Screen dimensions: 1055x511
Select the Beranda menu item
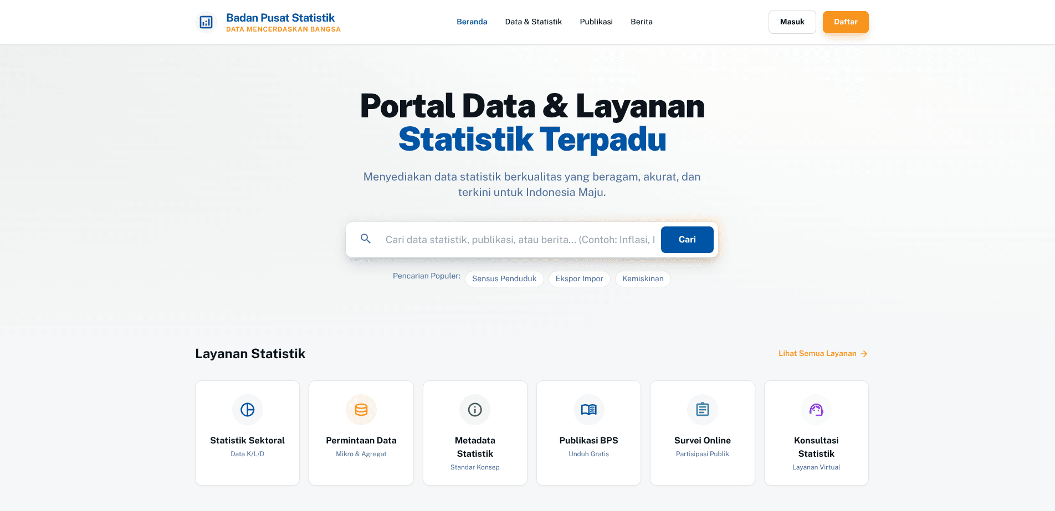pos(472,22)
